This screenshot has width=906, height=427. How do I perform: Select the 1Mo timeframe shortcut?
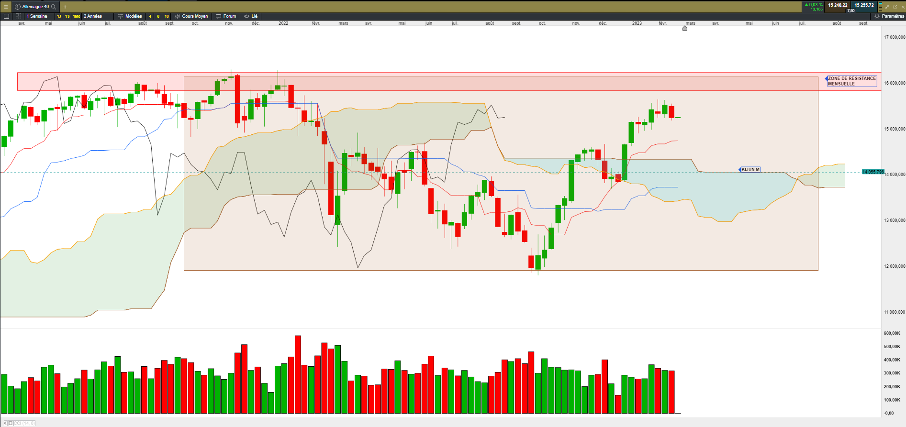(x=77, y=16)
